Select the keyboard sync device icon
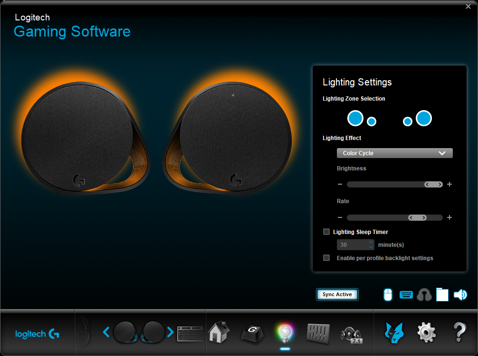The height and width of the screenshot is (356, 478). coord(406,295)
